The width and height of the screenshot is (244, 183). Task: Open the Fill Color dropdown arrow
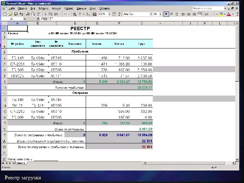pos(225,14)
